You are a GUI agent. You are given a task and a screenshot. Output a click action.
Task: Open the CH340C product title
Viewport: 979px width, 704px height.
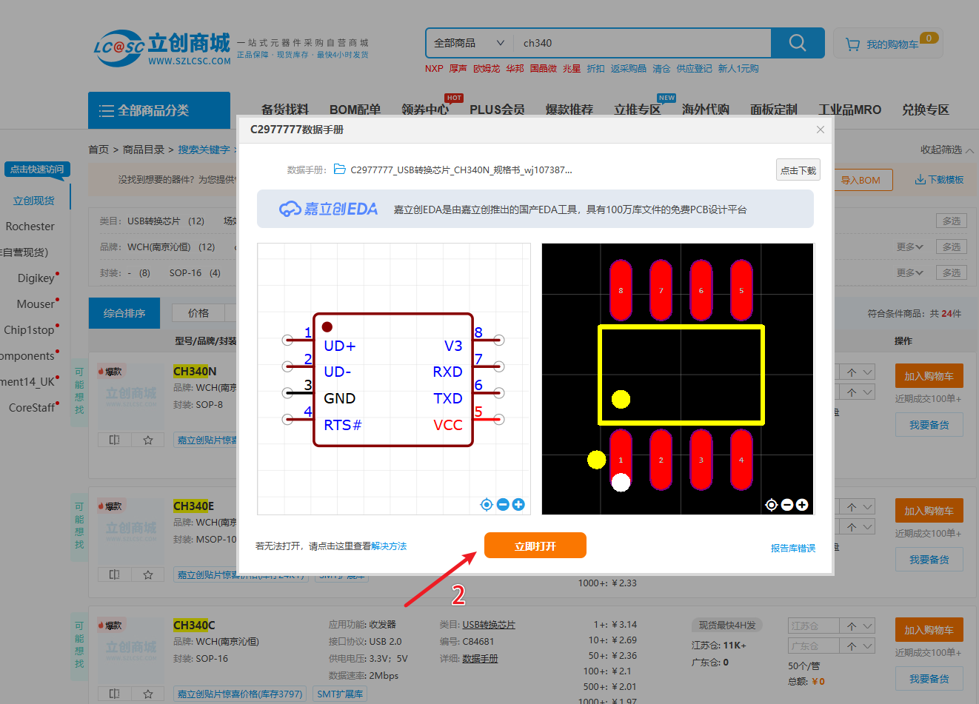[x=194, y=626]
